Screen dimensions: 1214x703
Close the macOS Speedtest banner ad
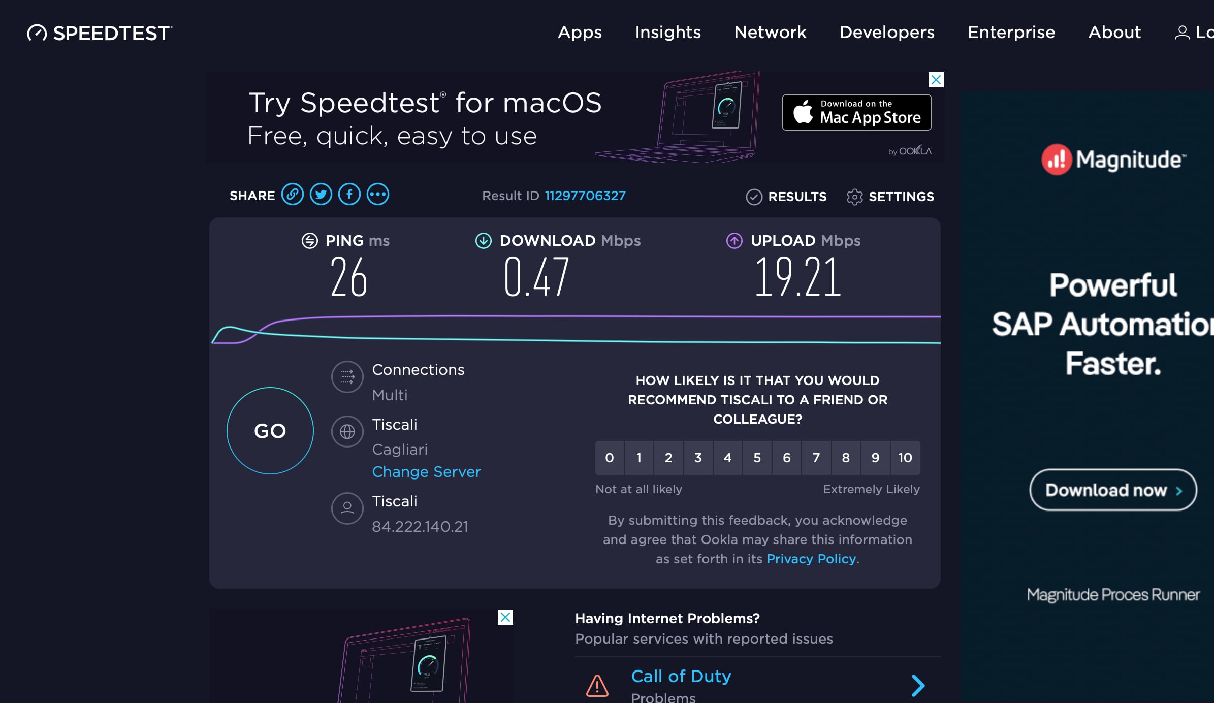coord(936,80)
